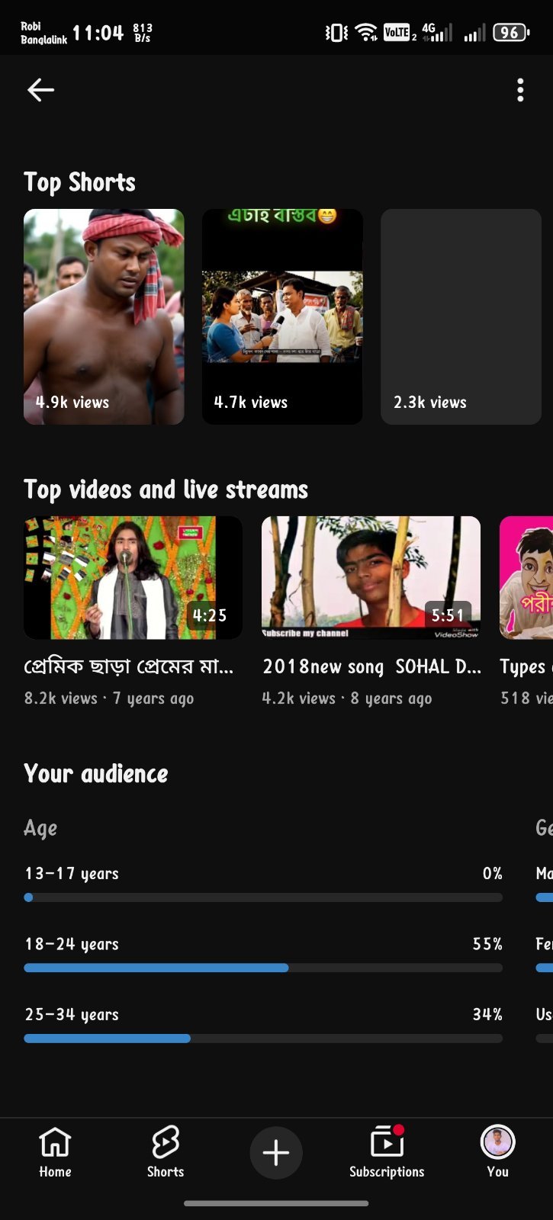Play the 5:51 video thumbnail
The height and width of the screenshot is (1220, 553).
pos(371,578)
